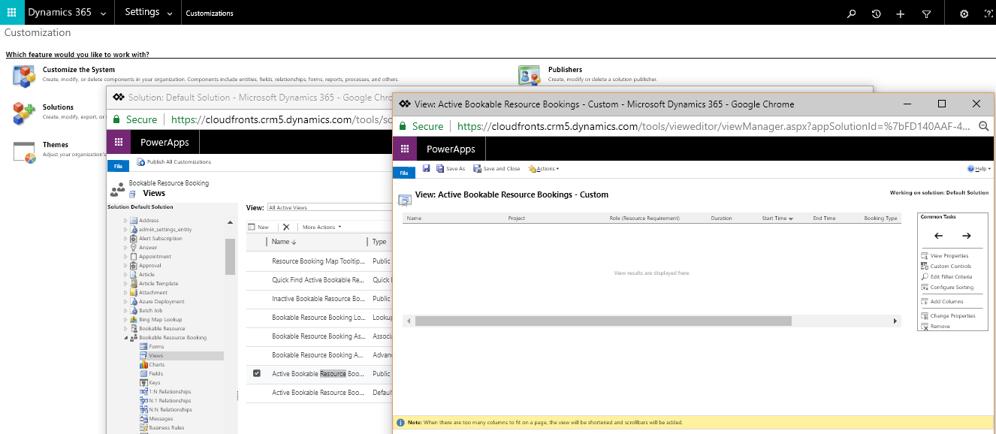The image size is (996, 434).
Task: Click the Save disk icon in View editor
Action: pyautogui.click(x=426, y=168)
